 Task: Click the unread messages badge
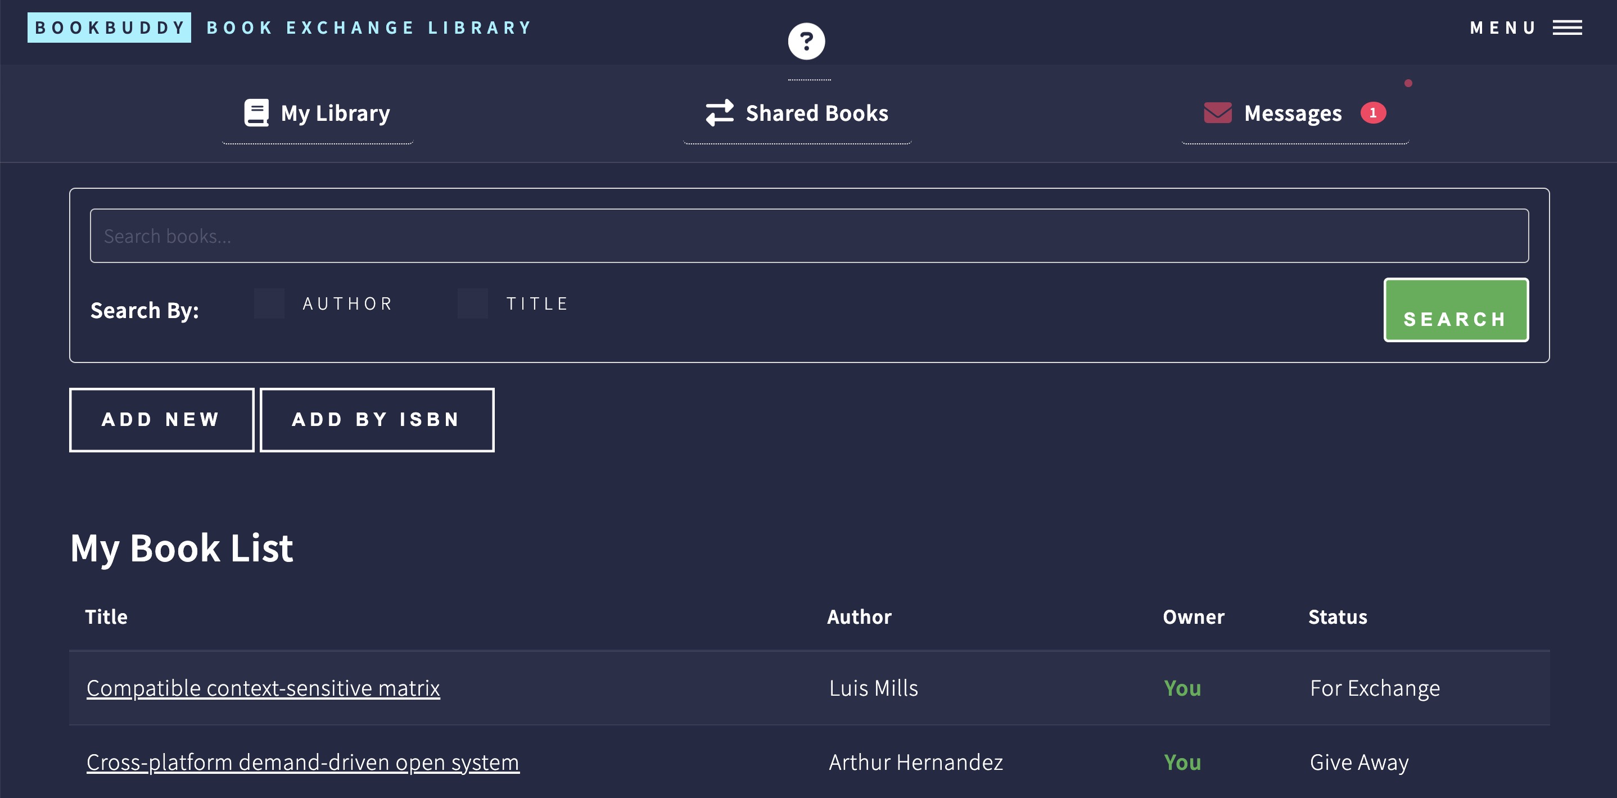click(x=1373, y=113)
